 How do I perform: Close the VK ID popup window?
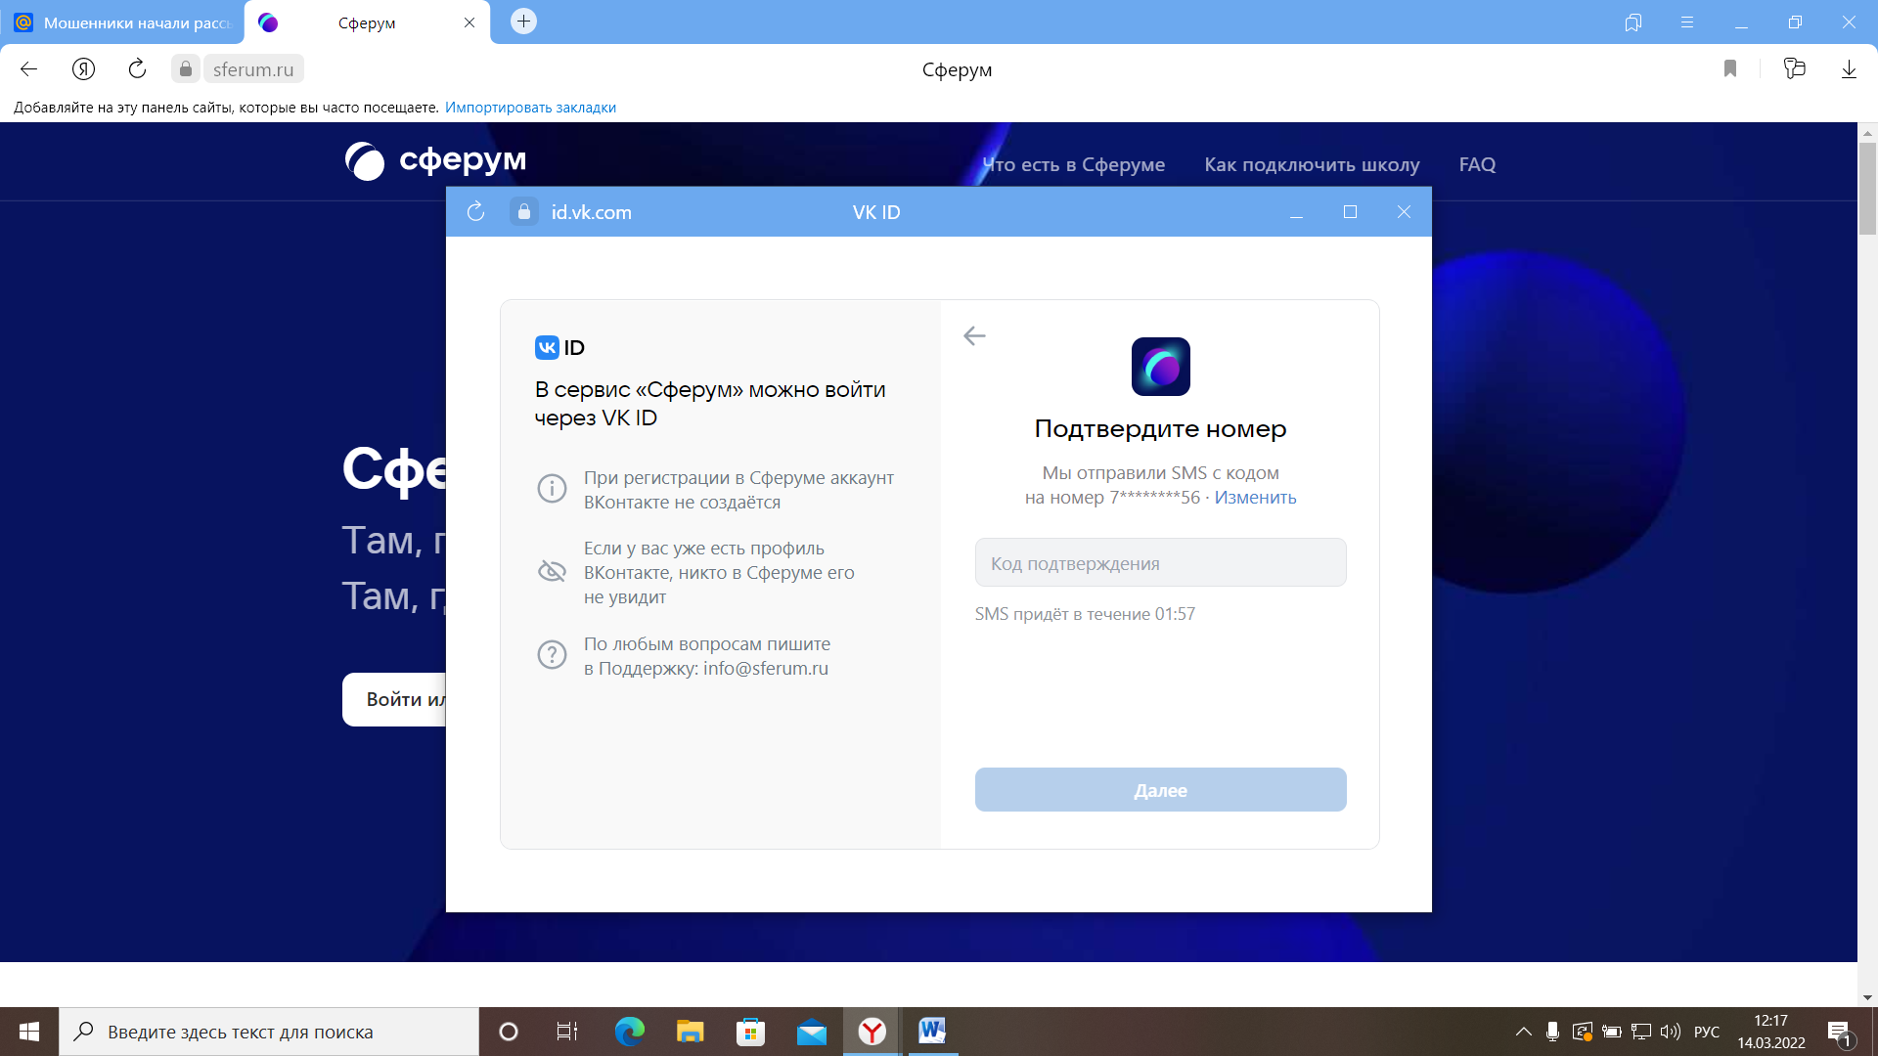[x=1404, y=212]
